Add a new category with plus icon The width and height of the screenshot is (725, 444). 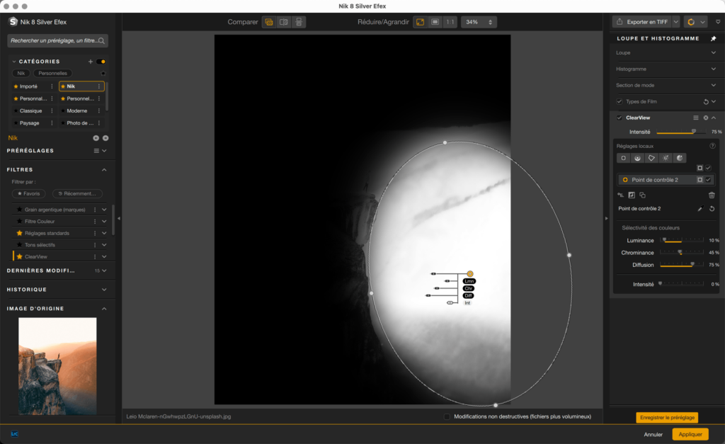pyautogui.click(x=91, y=62)
